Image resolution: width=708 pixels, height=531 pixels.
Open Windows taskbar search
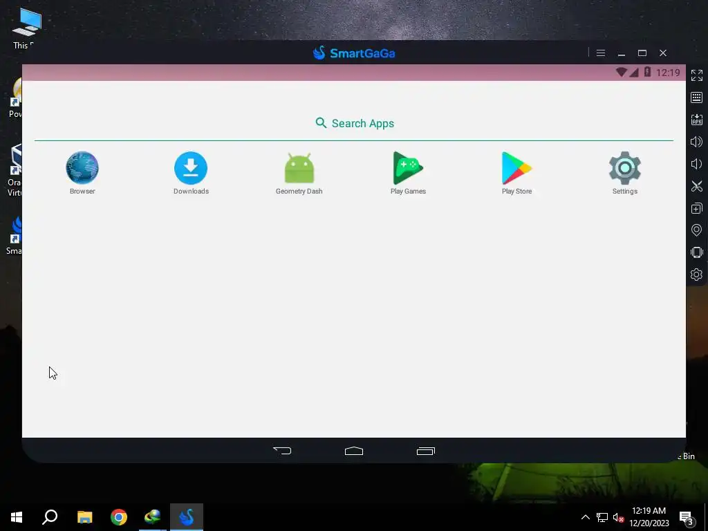tap(50, 517)
